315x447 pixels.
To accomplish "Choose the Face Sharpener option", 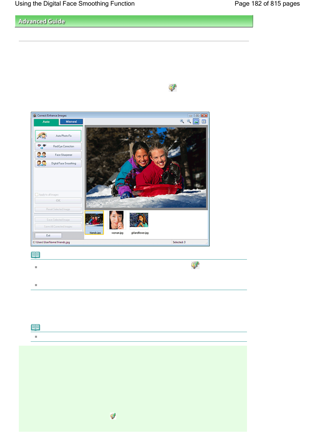I will 58,155.
